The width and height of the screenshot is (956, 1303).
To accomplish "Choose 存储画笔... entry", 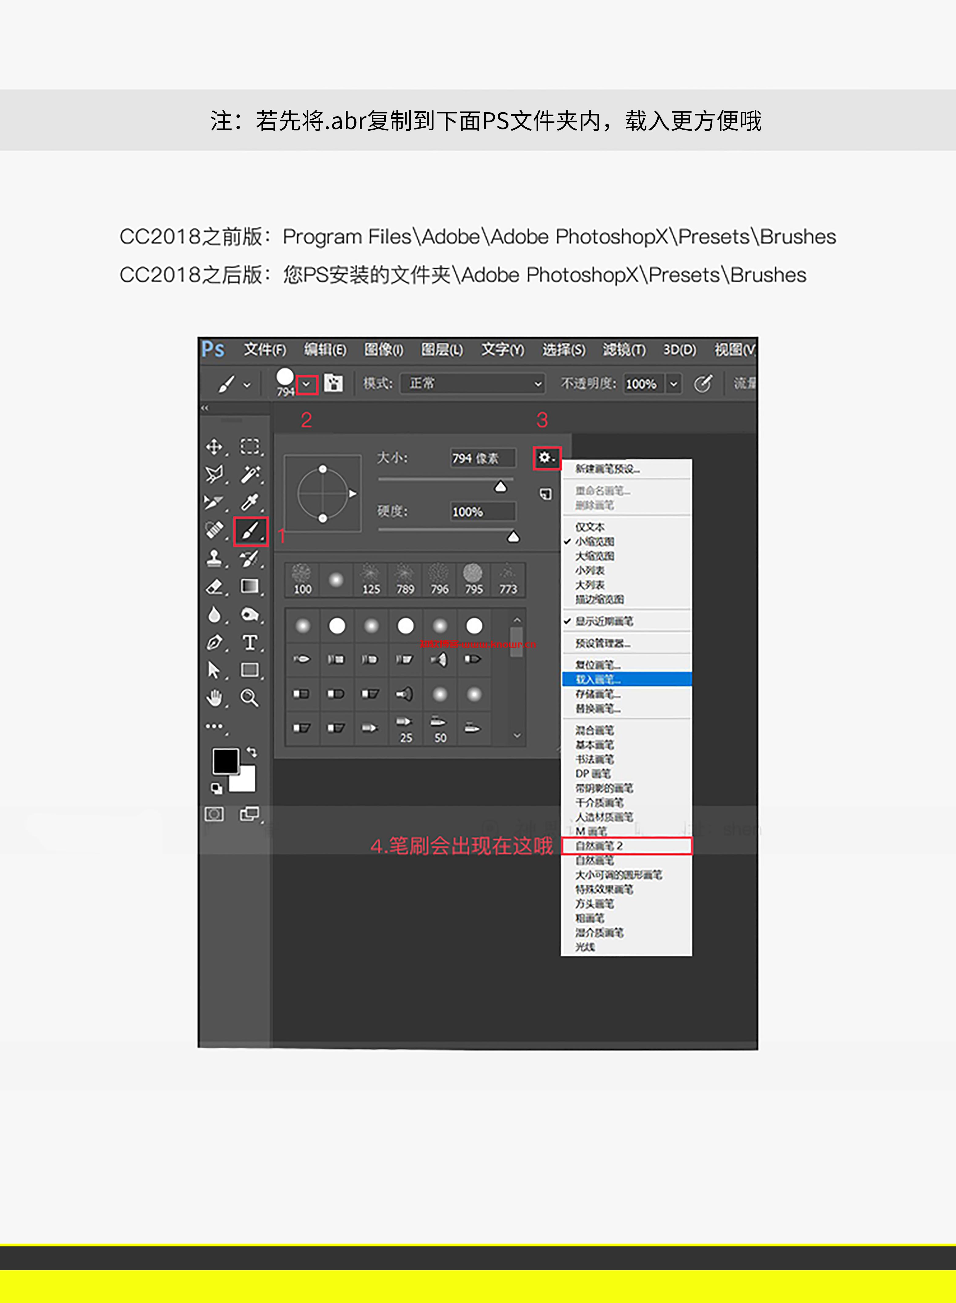I will (598, 694).
